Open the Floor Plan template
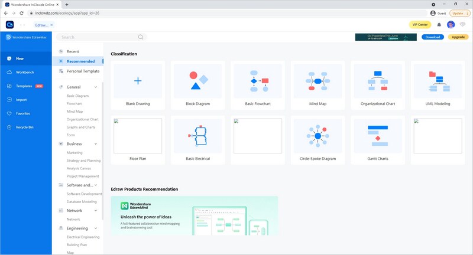The width and height of the screenshot is (473, 255). point(138,140)
